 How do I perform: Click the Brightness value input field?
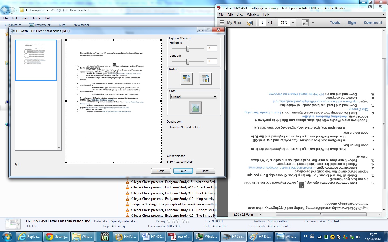212,48
